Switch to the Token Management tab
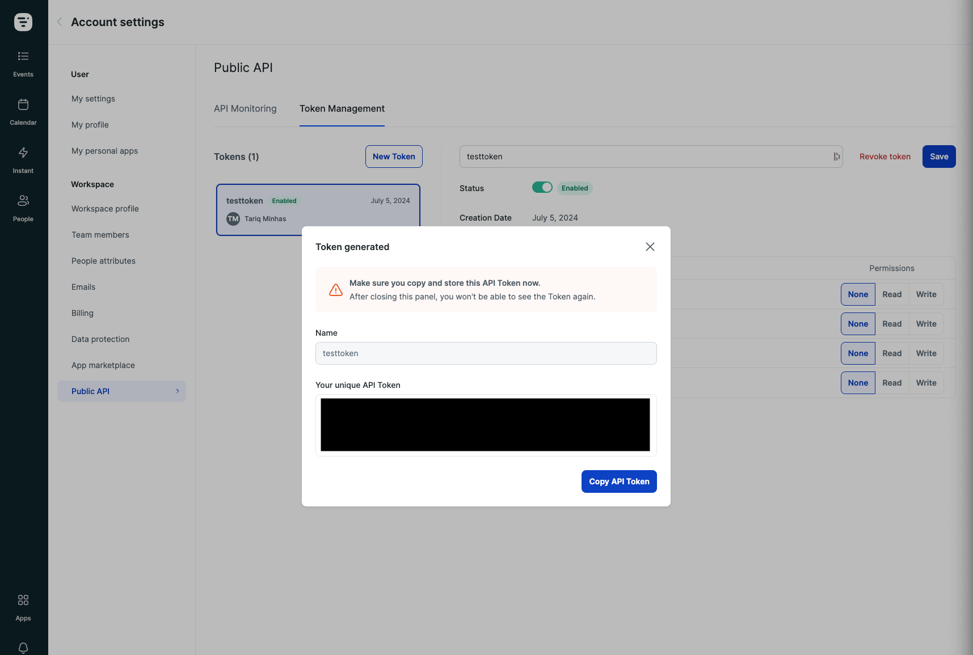 point(342,108)
